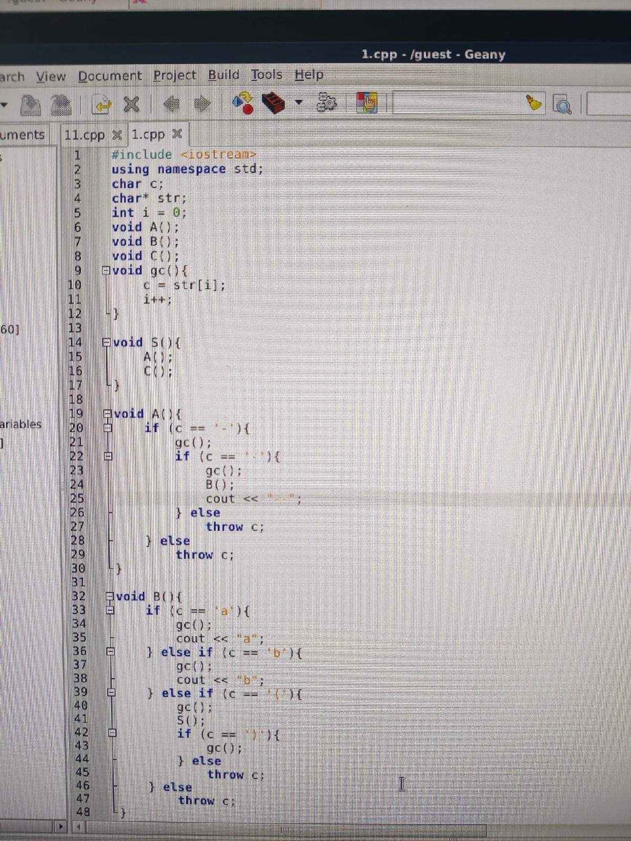The height and width of the screenshot is (841, 631).
Task: Click the sidebar's bottom scroll arrow
Action: click(62, 827)
